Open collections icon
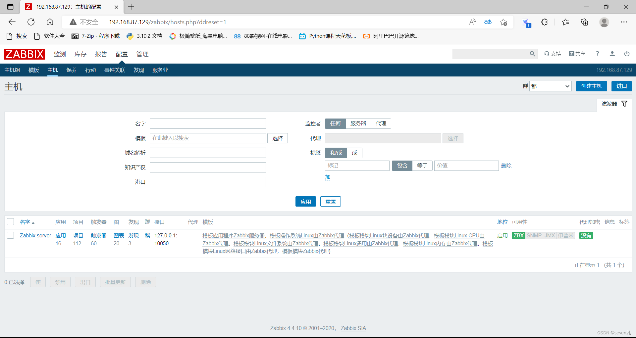The height and width of the screenshot is (338, 636). (585, 22)
